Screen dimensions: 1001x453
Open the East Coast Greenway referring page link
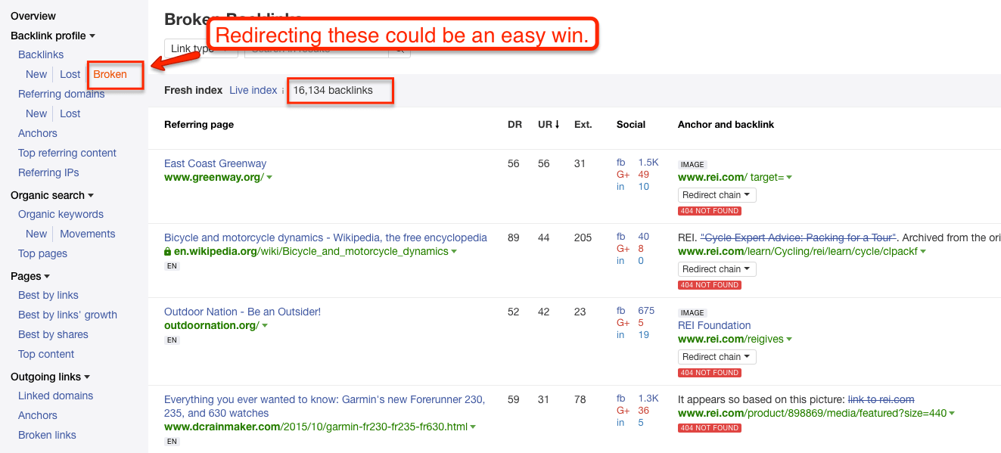pos(215,163)
